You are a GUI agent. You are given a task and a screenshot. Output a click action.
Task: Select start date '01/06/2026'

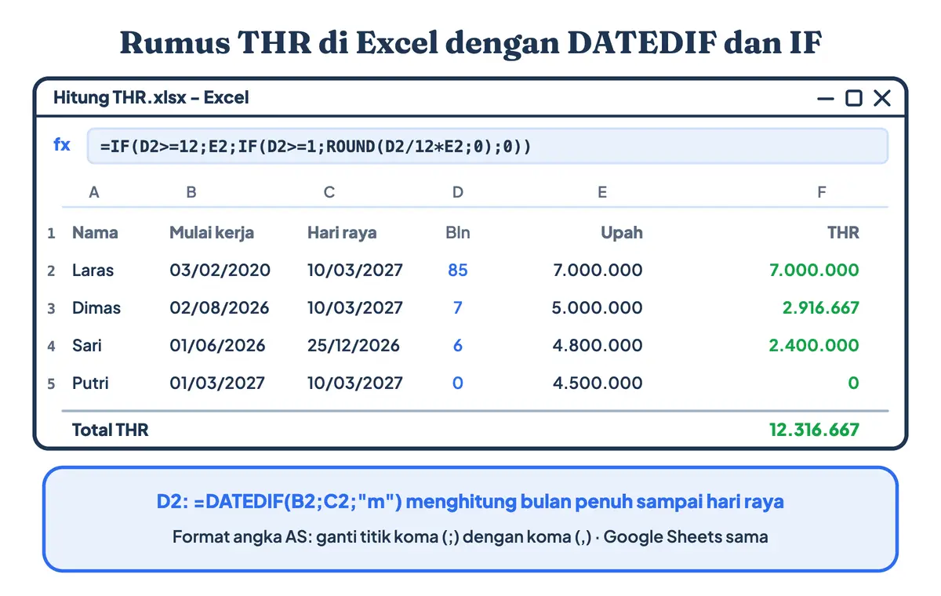[x=217, y=346]
